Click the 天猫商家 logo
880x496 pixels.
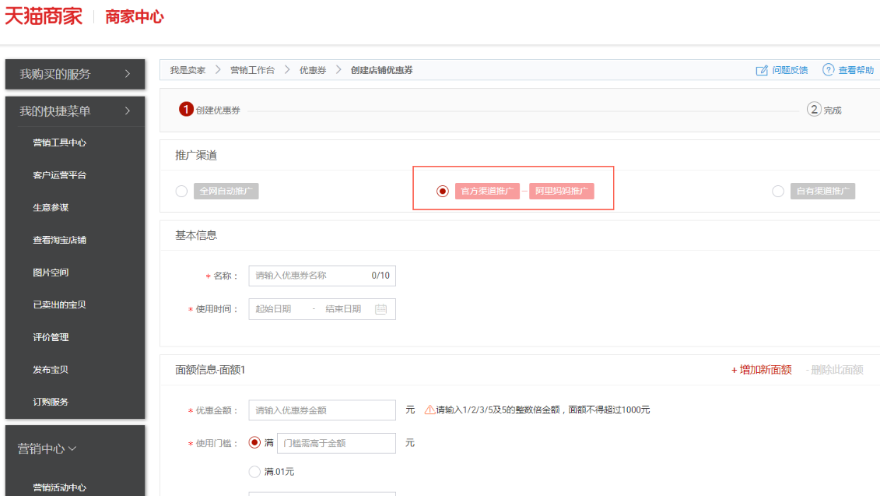tap(44, 16)
